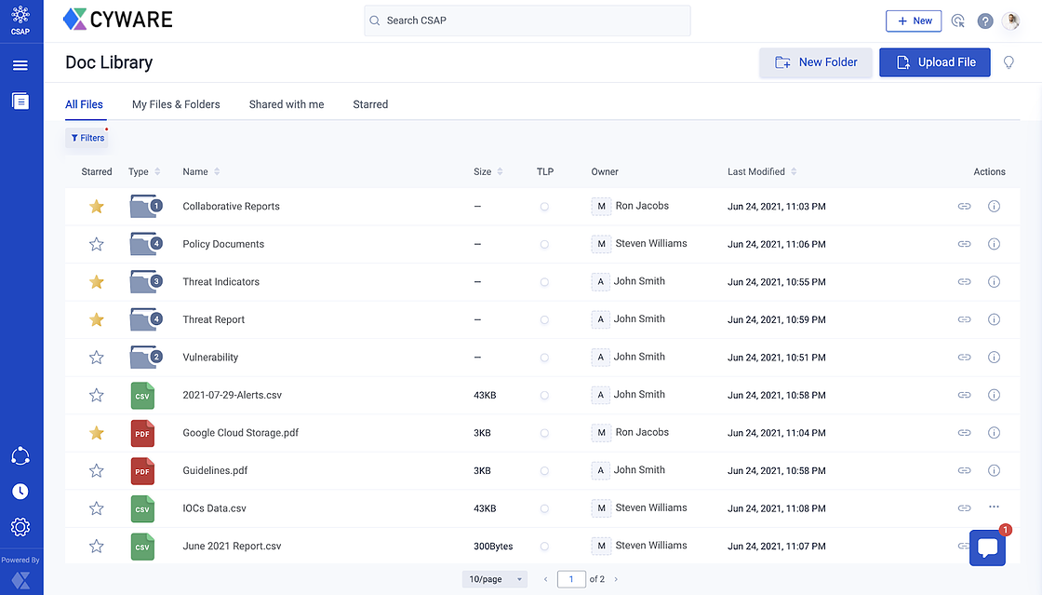Viewport: 1042px width, 595px height.
Task: Switch to Shared with me tab
Action: click(287, 104)
